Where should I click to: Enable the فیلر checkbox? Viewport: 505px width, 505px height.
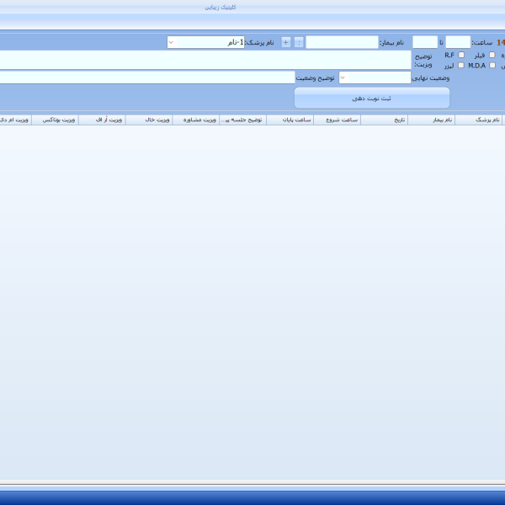[492, 55]
